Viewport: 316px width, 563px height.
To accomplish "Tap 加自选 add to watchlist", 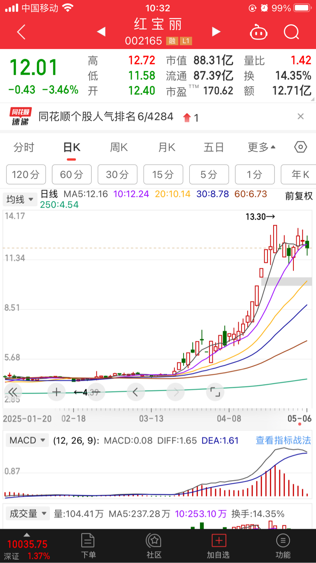I will click(218, 546).
